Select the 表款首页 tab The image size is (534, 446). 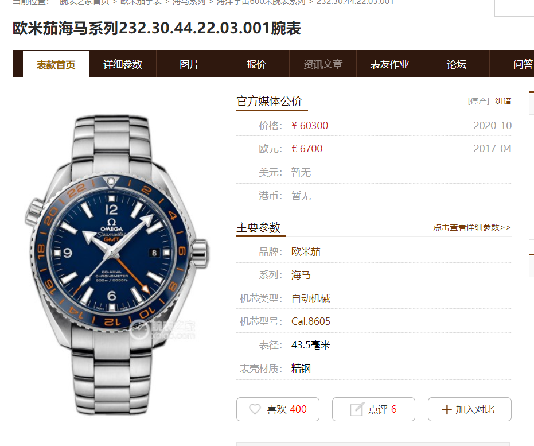(x=56, y=65)
